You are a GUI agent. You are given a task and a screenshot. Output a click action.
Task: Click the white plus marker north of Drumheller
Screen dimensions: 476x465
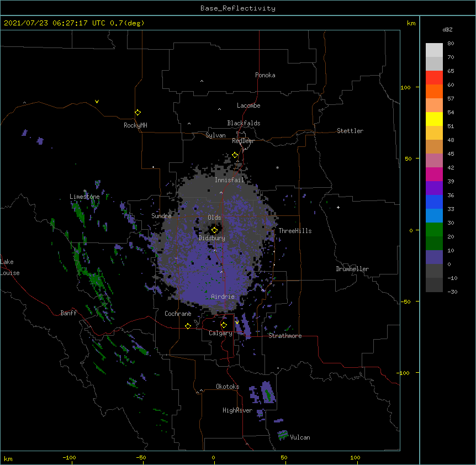click(x=338, y=207)
